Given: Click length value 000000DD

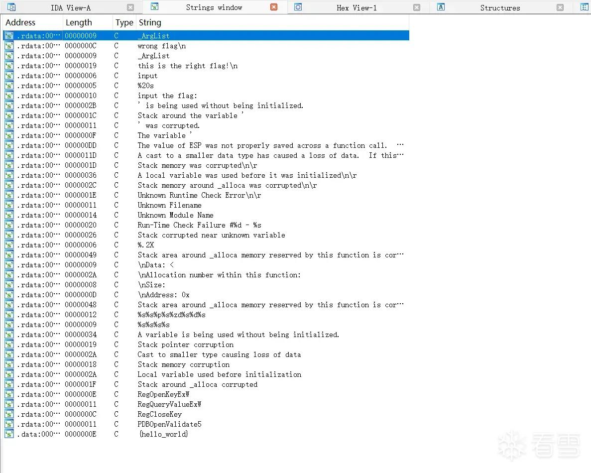Looking at the screenshot, I should [81, 145].
